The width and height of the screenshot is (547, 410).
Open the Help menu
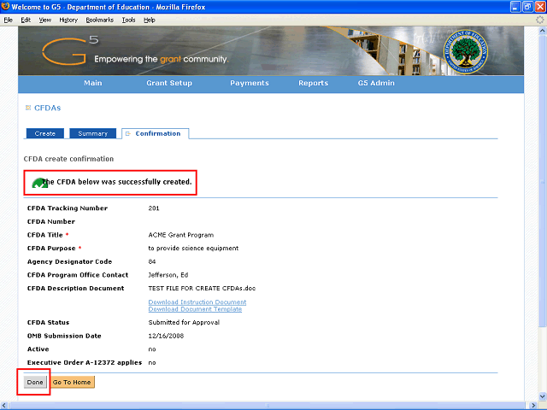pyautogui.click(x=150, y=20)
